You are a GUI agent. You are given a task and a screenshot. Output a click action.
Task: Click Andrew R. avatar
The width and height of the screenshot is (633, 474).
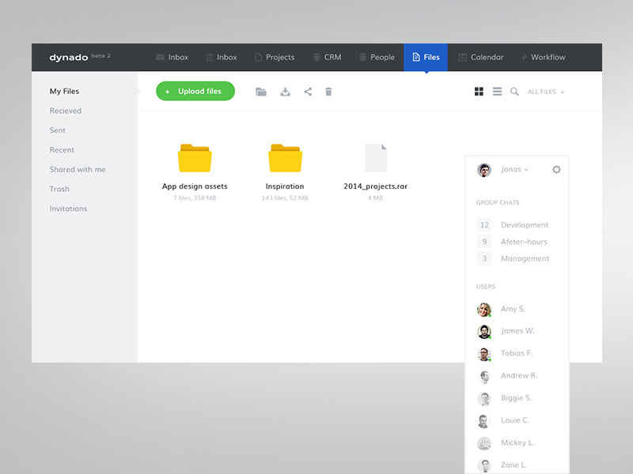(x=484, y=377)
